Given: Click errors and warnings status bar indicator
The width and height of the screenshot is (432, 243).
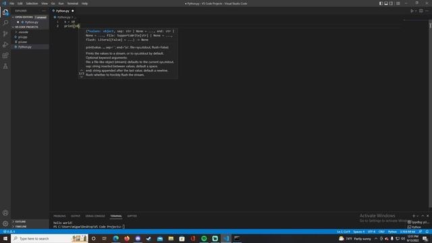Looking at the screenshot, I should 9,232.
